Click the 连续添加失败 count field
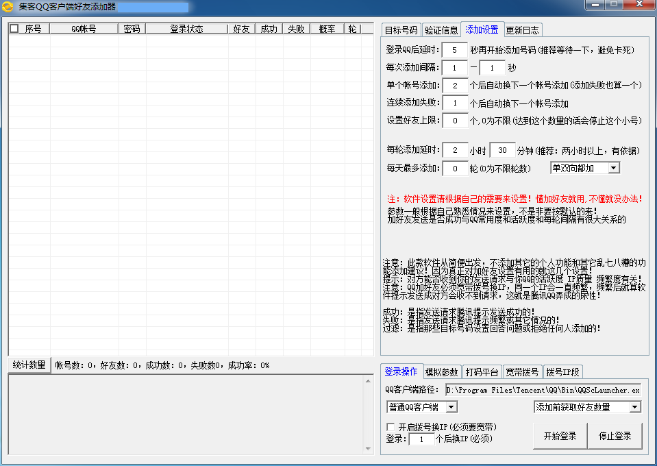657x466 pixels. tap(455, 103)
